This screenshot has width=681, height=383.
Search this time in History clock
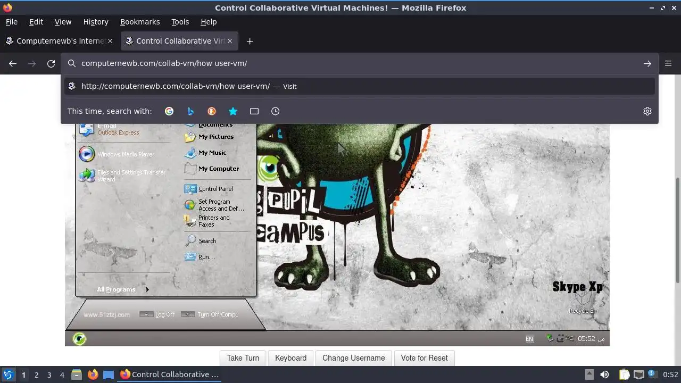(275, 111)
